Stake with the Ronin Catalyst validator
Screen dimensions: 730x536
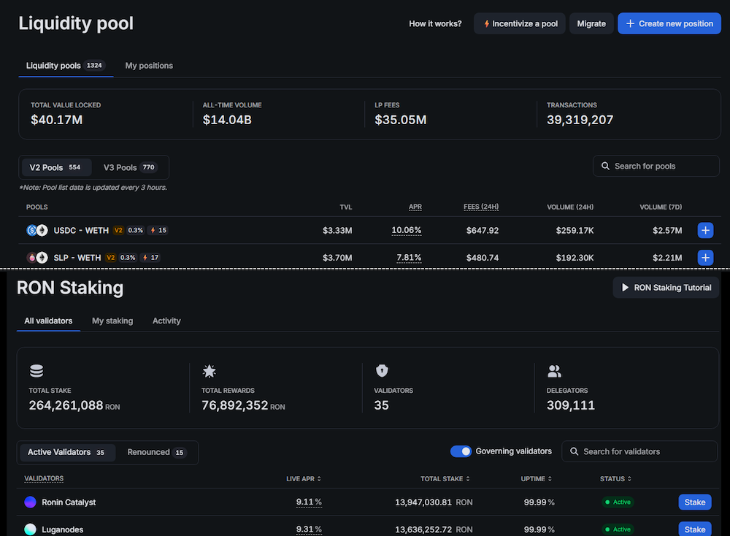tap(695, 502)
